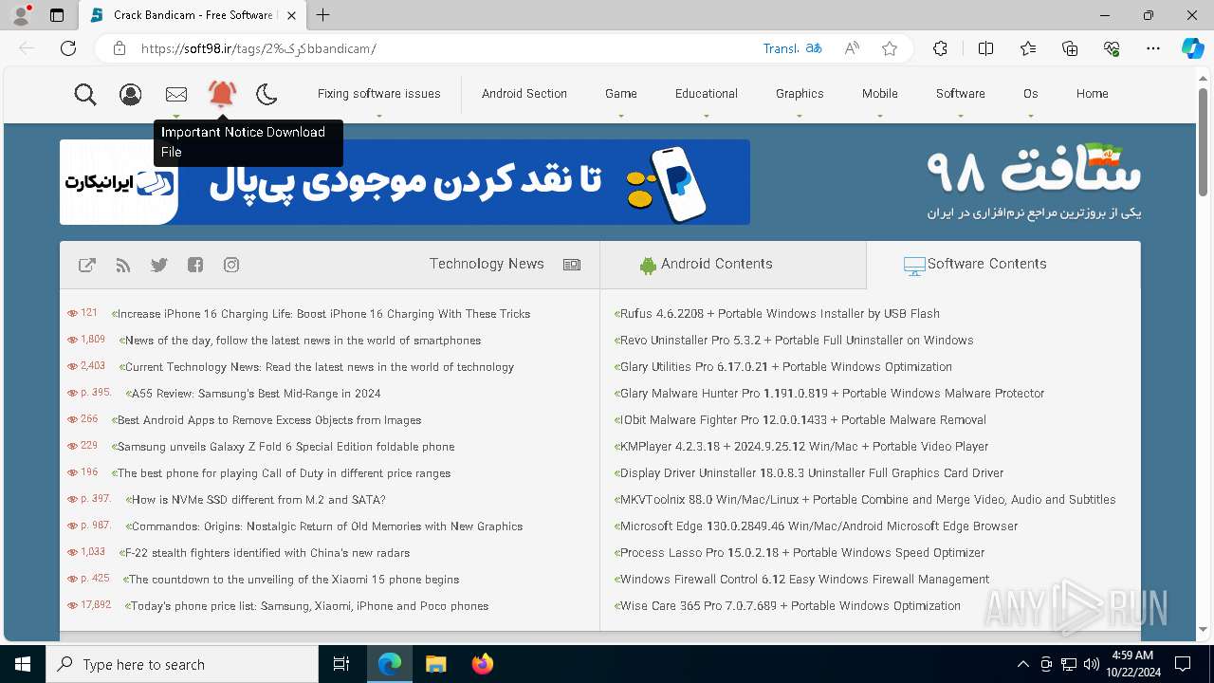
Task: Open Windows Firewall Control 6.12 link
Action: coord(804,580)
